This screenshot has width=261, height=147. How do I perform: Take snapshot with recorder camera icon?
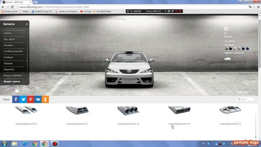(x=169, y=11)
